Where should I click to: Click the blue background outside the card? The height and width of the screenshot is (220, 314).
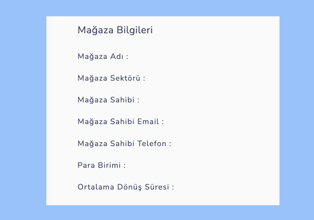coord(22,110)
